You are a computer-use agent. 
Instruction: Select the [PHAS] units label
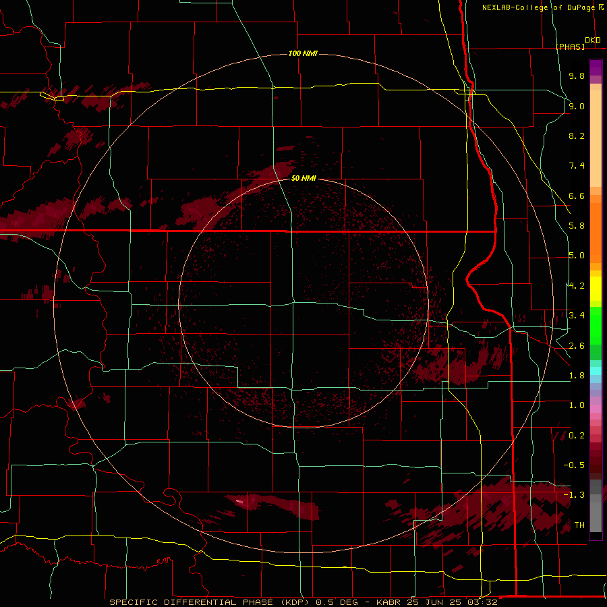pyautogui.click(x=570, y=47)
